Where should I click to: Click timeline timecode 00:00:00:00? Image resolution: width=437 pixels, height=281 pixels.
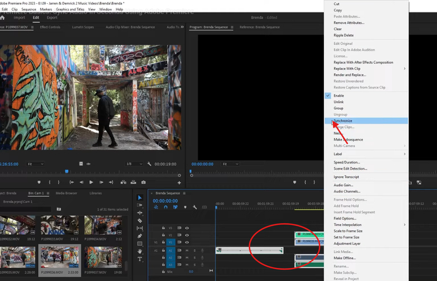(x=165, y=201)
